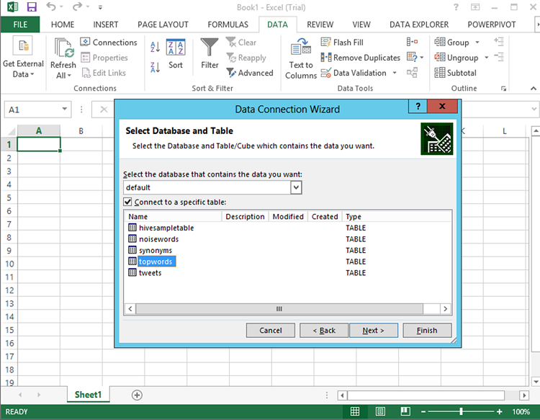The width and height of the screenshot is (540, 420).
Task: Click table list horizontal scrollbar thumb
Action: 279,309
